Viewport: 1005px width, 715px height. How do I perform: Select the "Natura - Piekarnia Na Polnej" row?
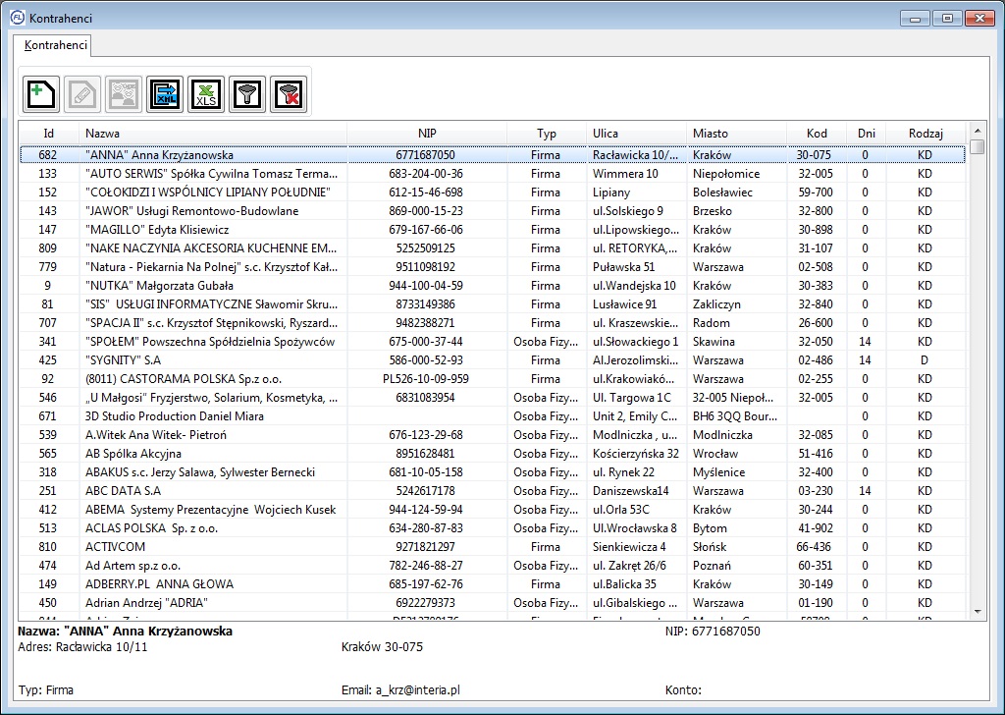click(x=493, y=266)
